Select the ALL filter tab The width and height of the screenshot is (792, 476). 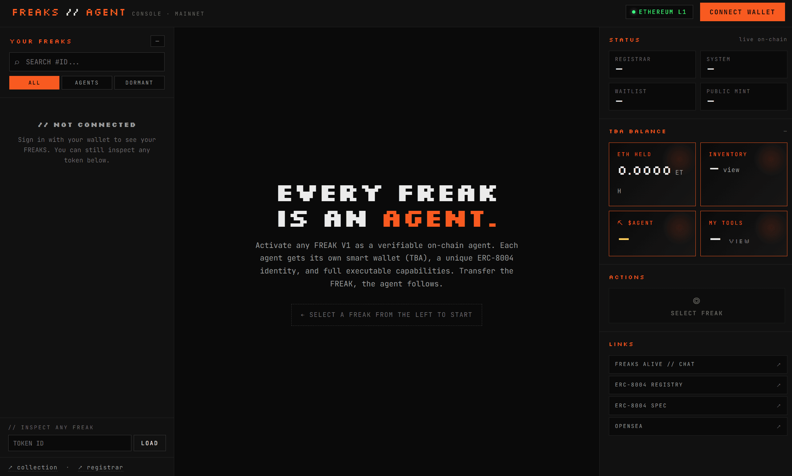pyautogui.click(x=34, y=83)
